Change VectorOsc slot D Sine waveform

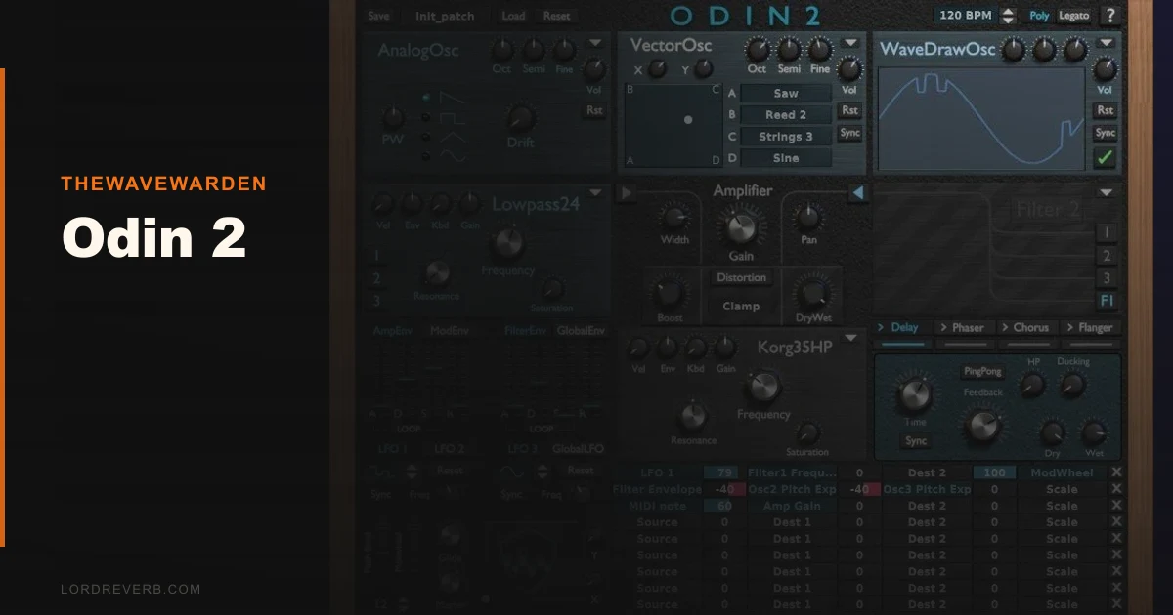(786, 158)
